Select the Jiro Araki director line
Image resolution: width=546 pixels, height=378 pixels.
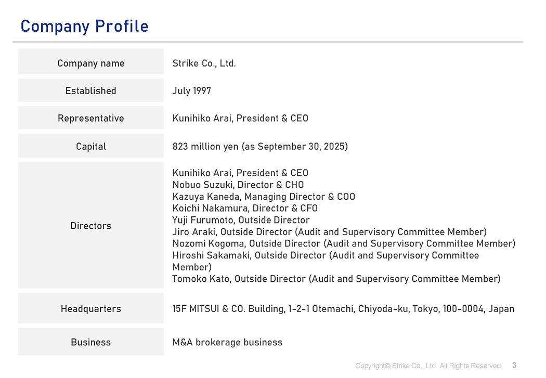[x=329, y=232]
